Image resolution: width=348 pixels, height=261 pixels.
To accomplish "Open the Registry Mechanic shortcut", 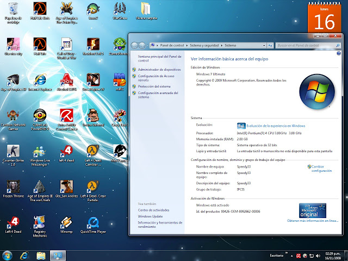I will click(x=39, y=222).
